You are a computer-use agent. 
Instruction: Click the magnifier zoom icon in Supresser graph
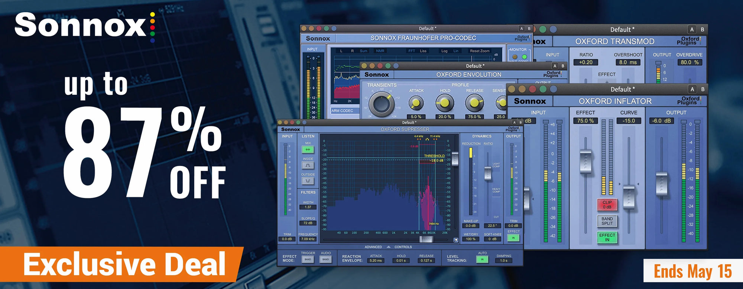[x=456, y=240]
